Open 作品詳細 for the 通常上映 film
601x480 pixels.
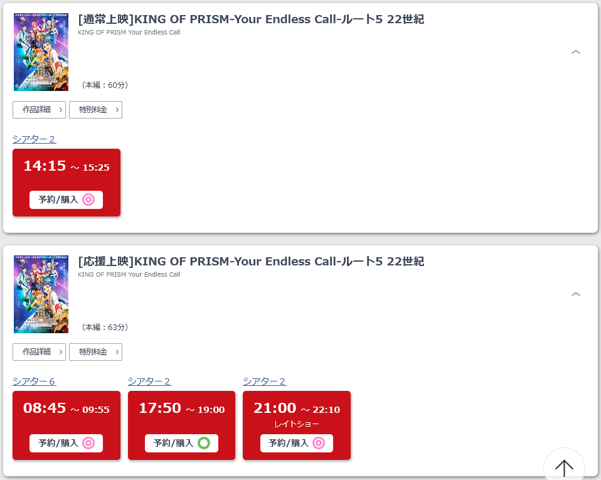39,110
